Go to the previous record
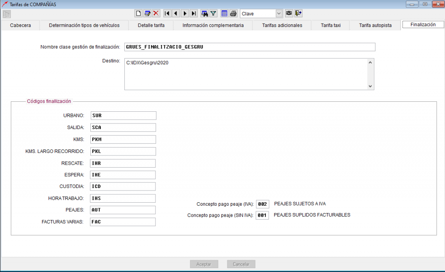445x272 pixels. [176, 13]
